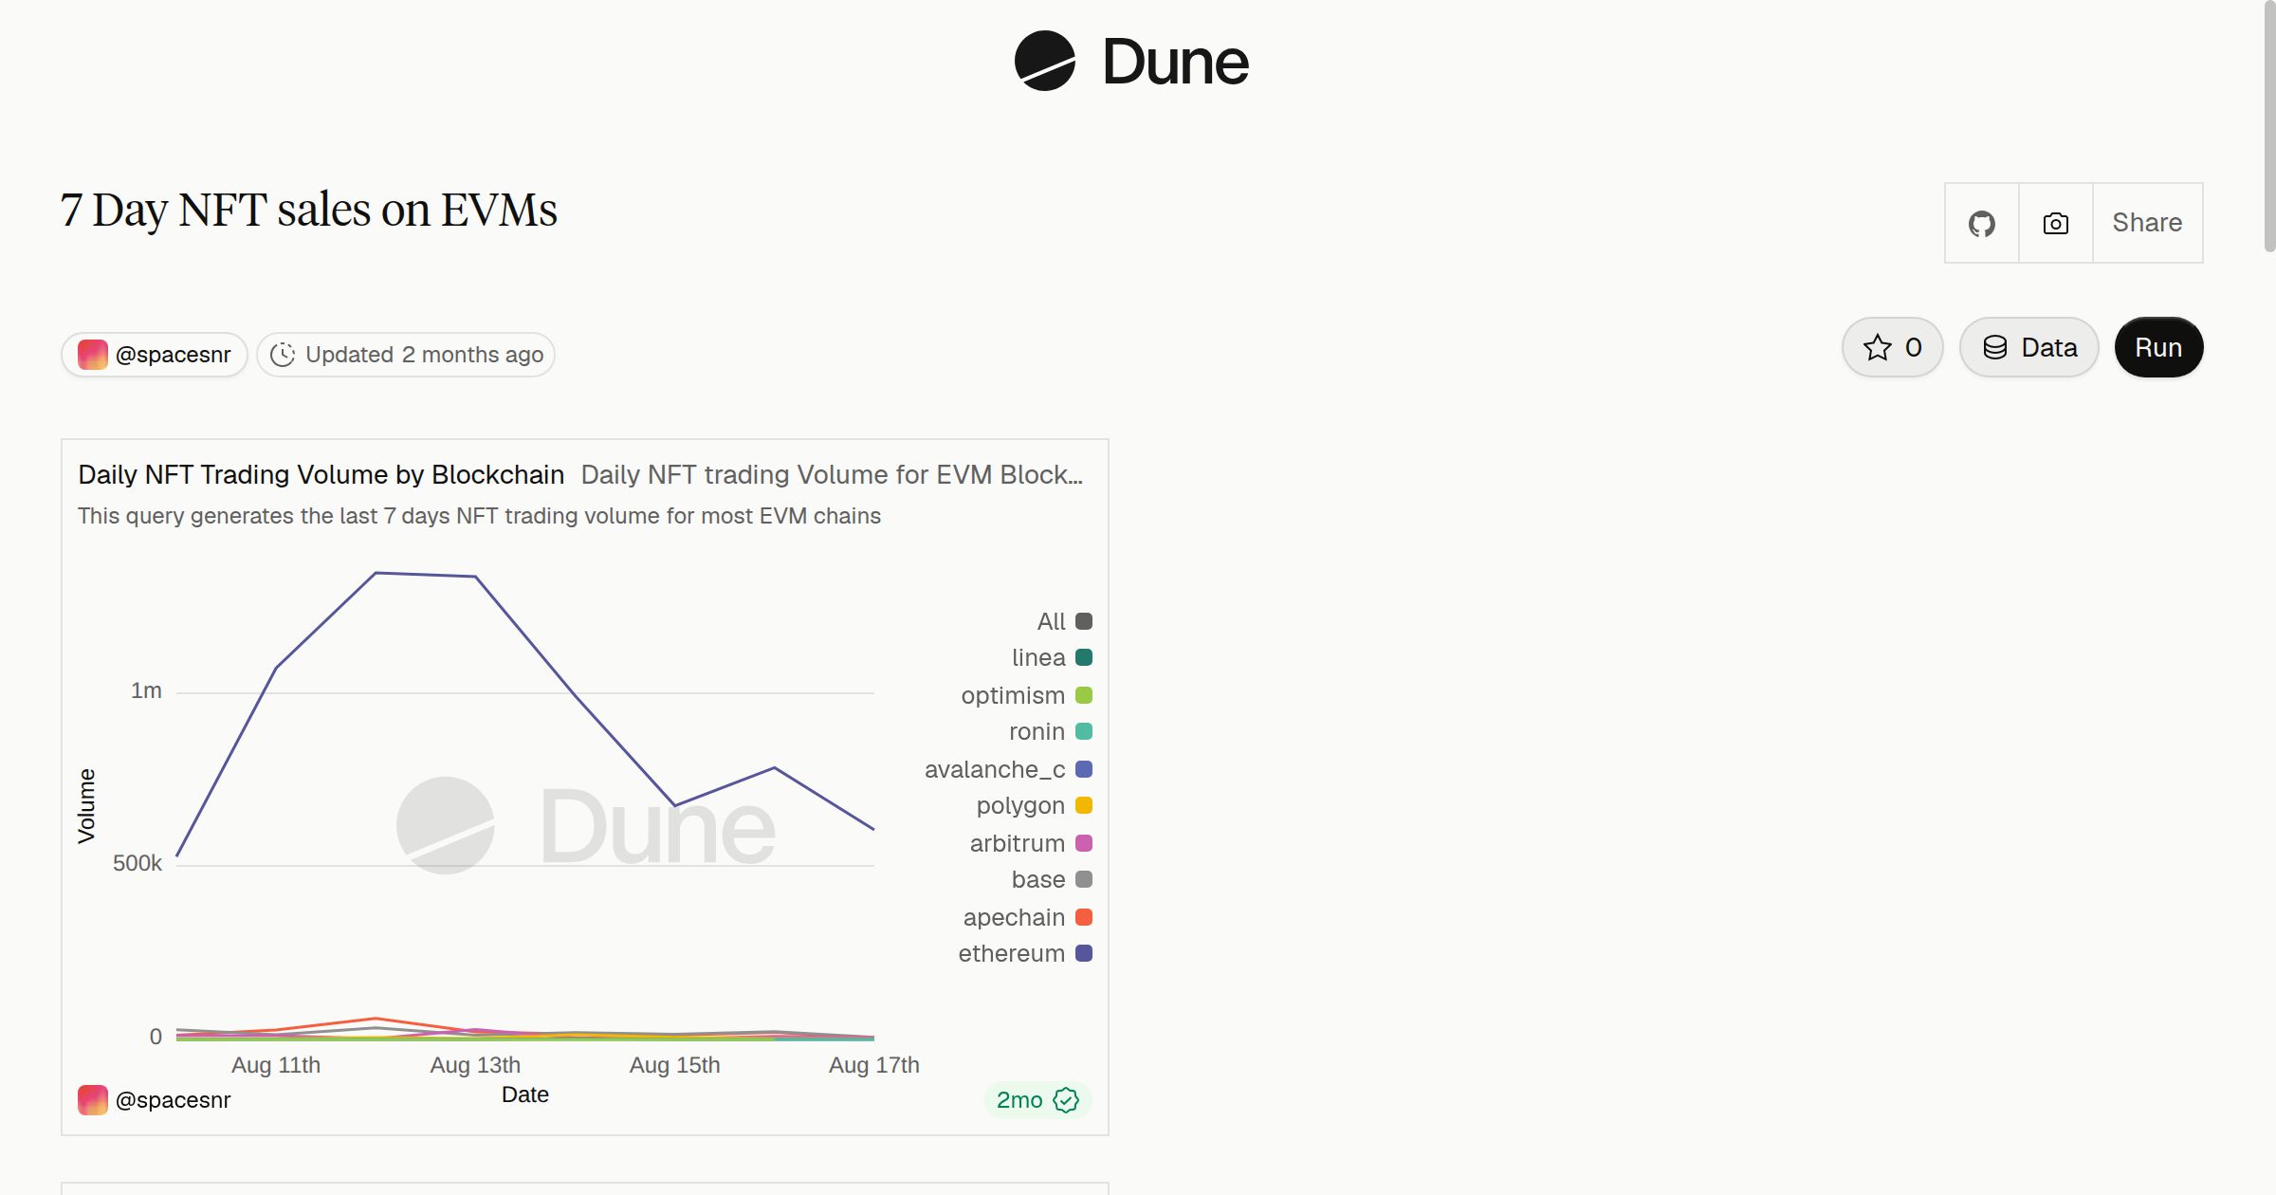
Task: Toggle the polygon legend series
Action: pyautogui.click(x=1034, y=805)
